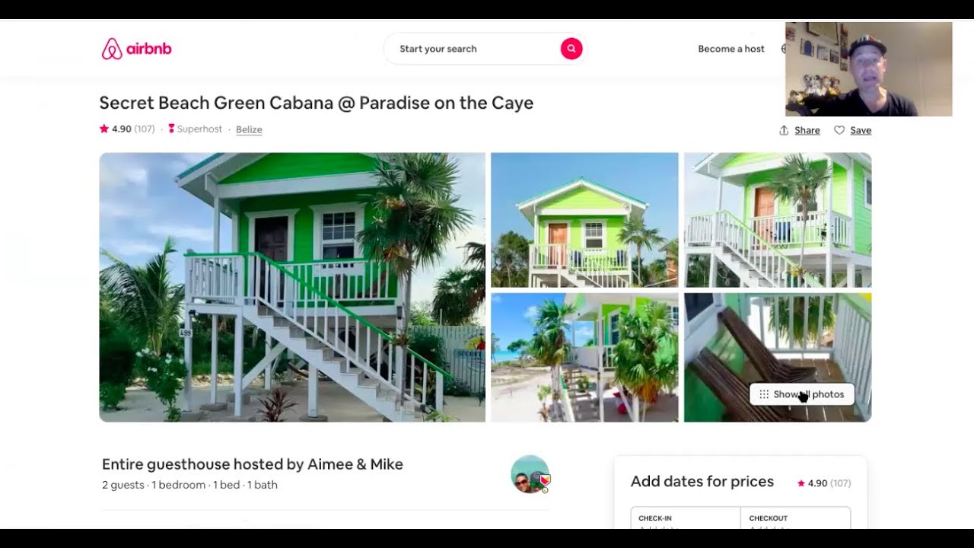This screenshot has width=974, height=548.
Task: Open the Belize location link
Action: click(249, 129)
